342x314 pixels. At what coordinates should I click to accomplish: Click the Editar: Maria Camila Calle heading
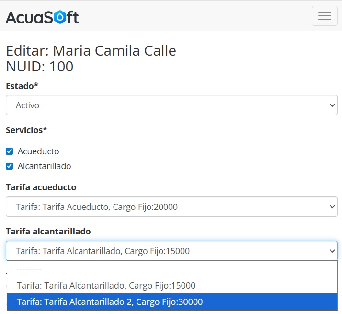pyautogui.click(x=91, y=50)
